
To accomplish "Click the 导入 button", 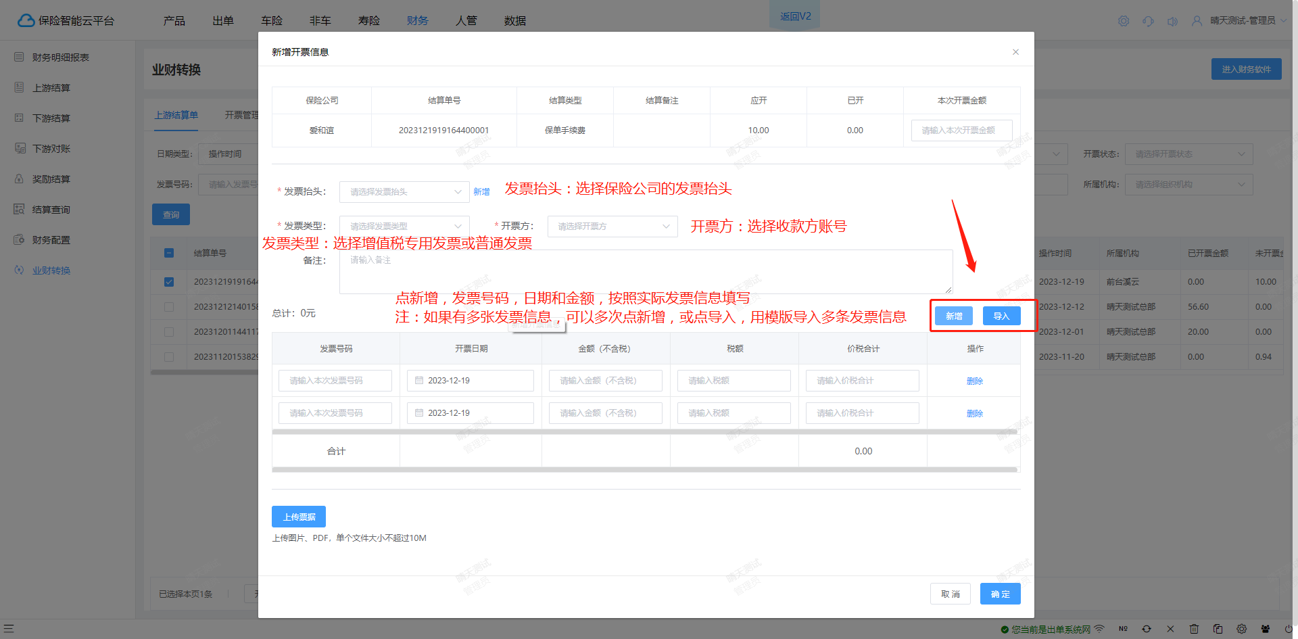I will tap(1001, 316).
